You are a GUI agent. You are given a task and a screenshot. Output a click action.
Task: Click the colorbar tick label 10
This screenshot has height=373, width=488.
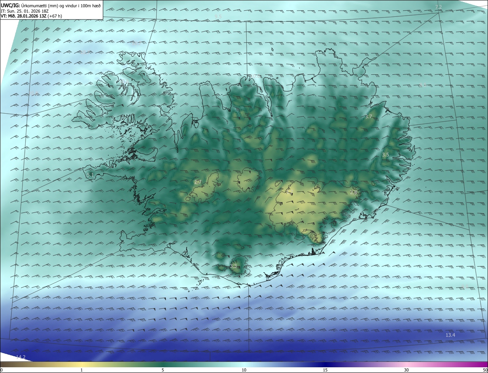(x=244, y=370)
